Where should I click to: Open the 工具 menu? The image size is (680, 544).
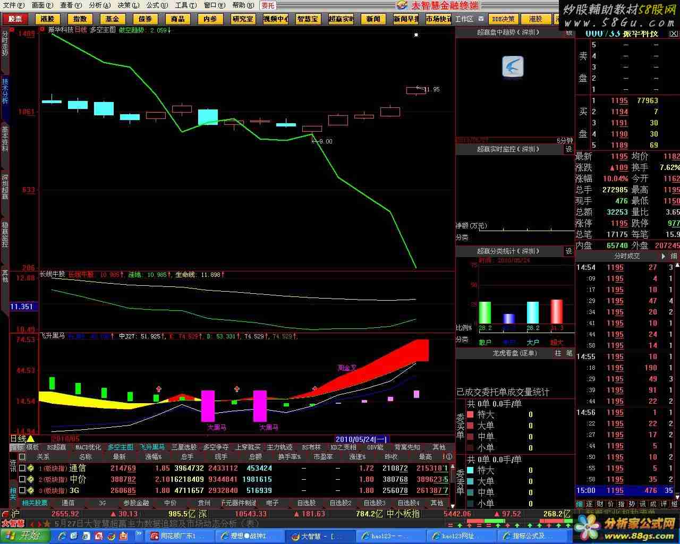(x=185, y=5)
